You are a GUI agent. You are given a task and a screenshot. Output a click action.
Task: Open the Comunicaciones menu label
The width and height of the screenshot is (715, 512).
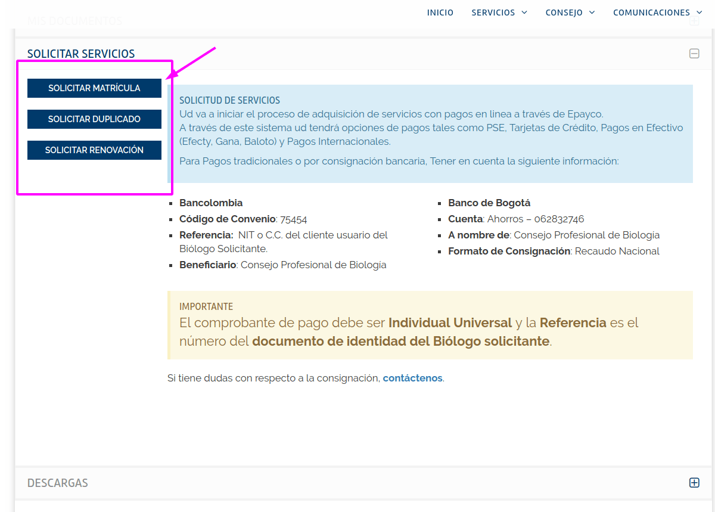[x=651, y=13]
